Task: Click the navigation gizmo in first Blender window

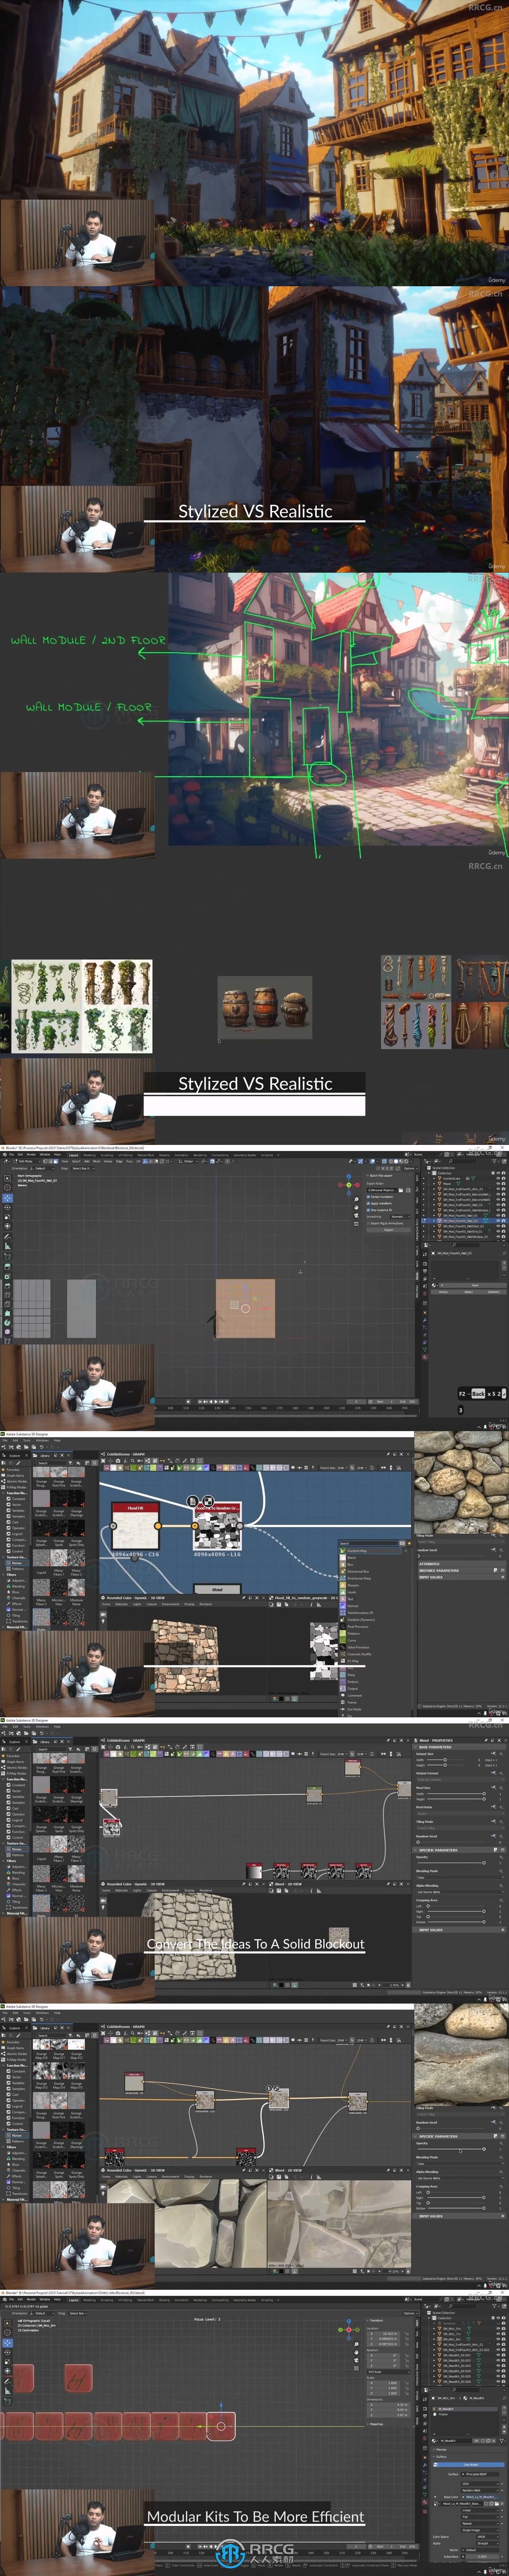Action: coord(349,1185)
